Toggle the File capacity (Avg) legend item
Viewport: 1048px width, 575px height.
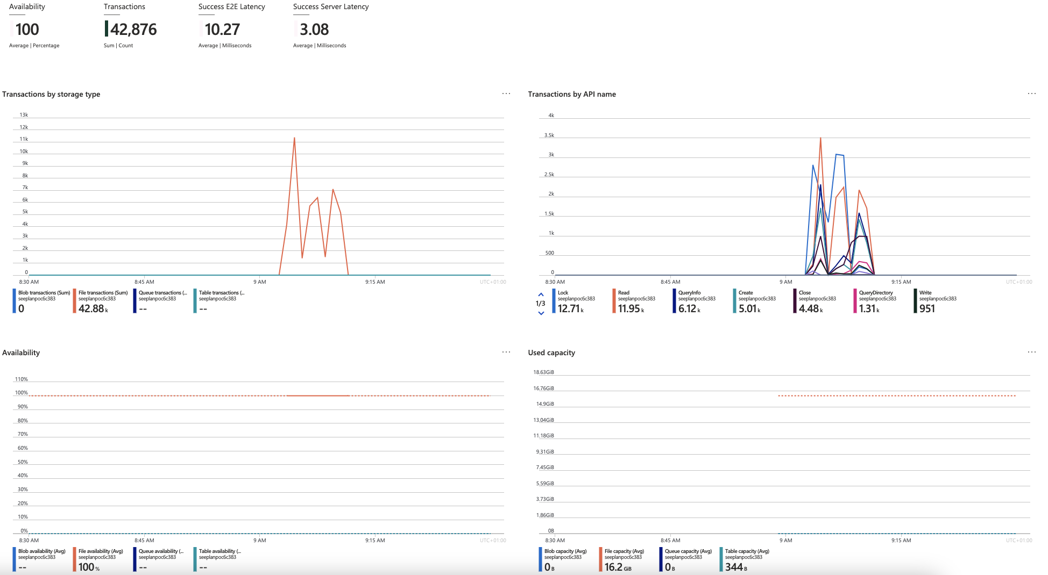pyautogui.click(x=624, y=559)
